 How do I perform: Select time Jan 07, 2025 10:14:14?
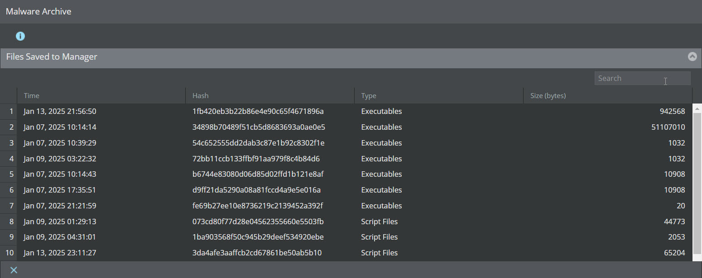coord(60,127)
